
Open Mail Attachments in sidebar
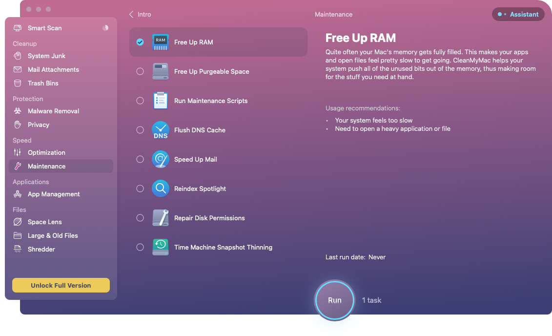pos(61,69)
